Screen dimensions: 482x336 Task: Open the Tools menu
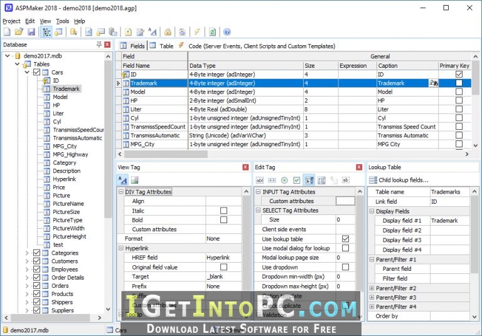point(62,21)
